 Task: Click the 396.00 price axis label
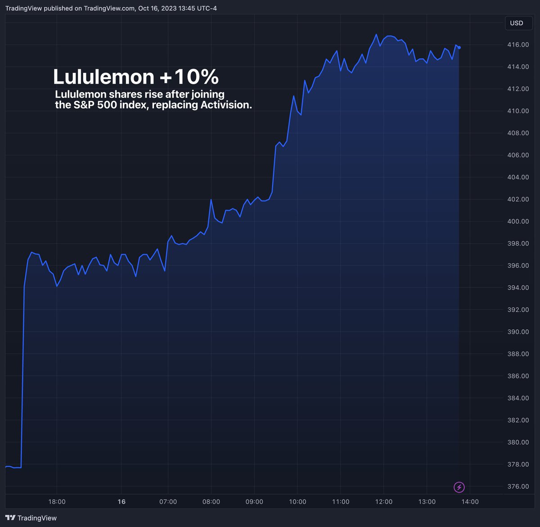(518, 265)
